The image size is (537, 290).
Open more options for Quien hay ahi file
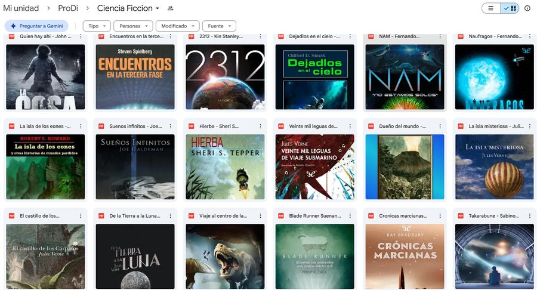(81, 36)
